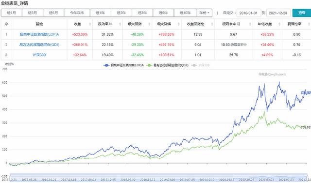Click the 业绩表现_详情 page title
Screen dimensions: 311x183
tap(14, 3)
